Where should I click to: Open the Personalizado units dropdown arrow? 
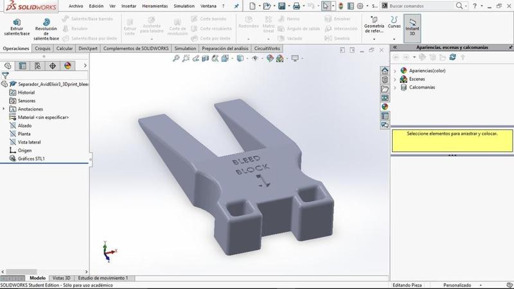coord(481,285)
